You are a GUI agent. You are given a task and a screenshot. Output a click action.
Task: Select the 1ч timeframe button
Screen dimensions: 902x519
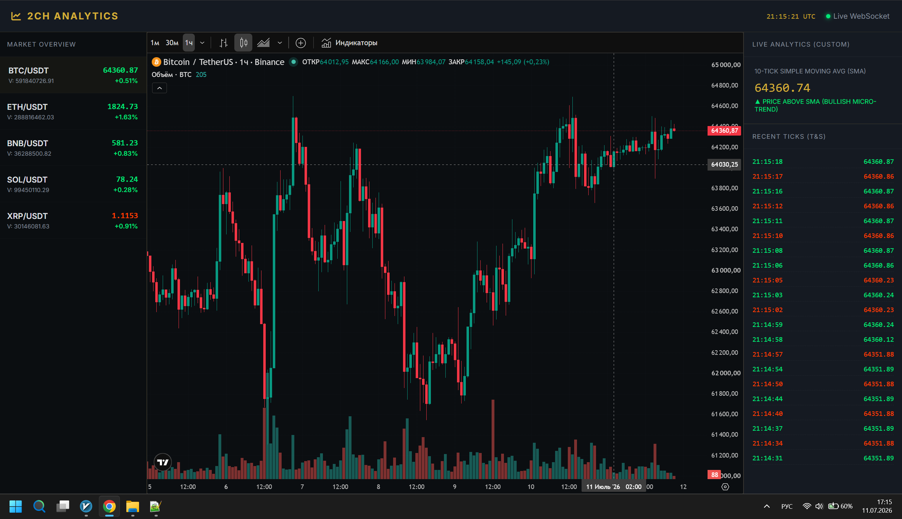[x=189, y=43]
